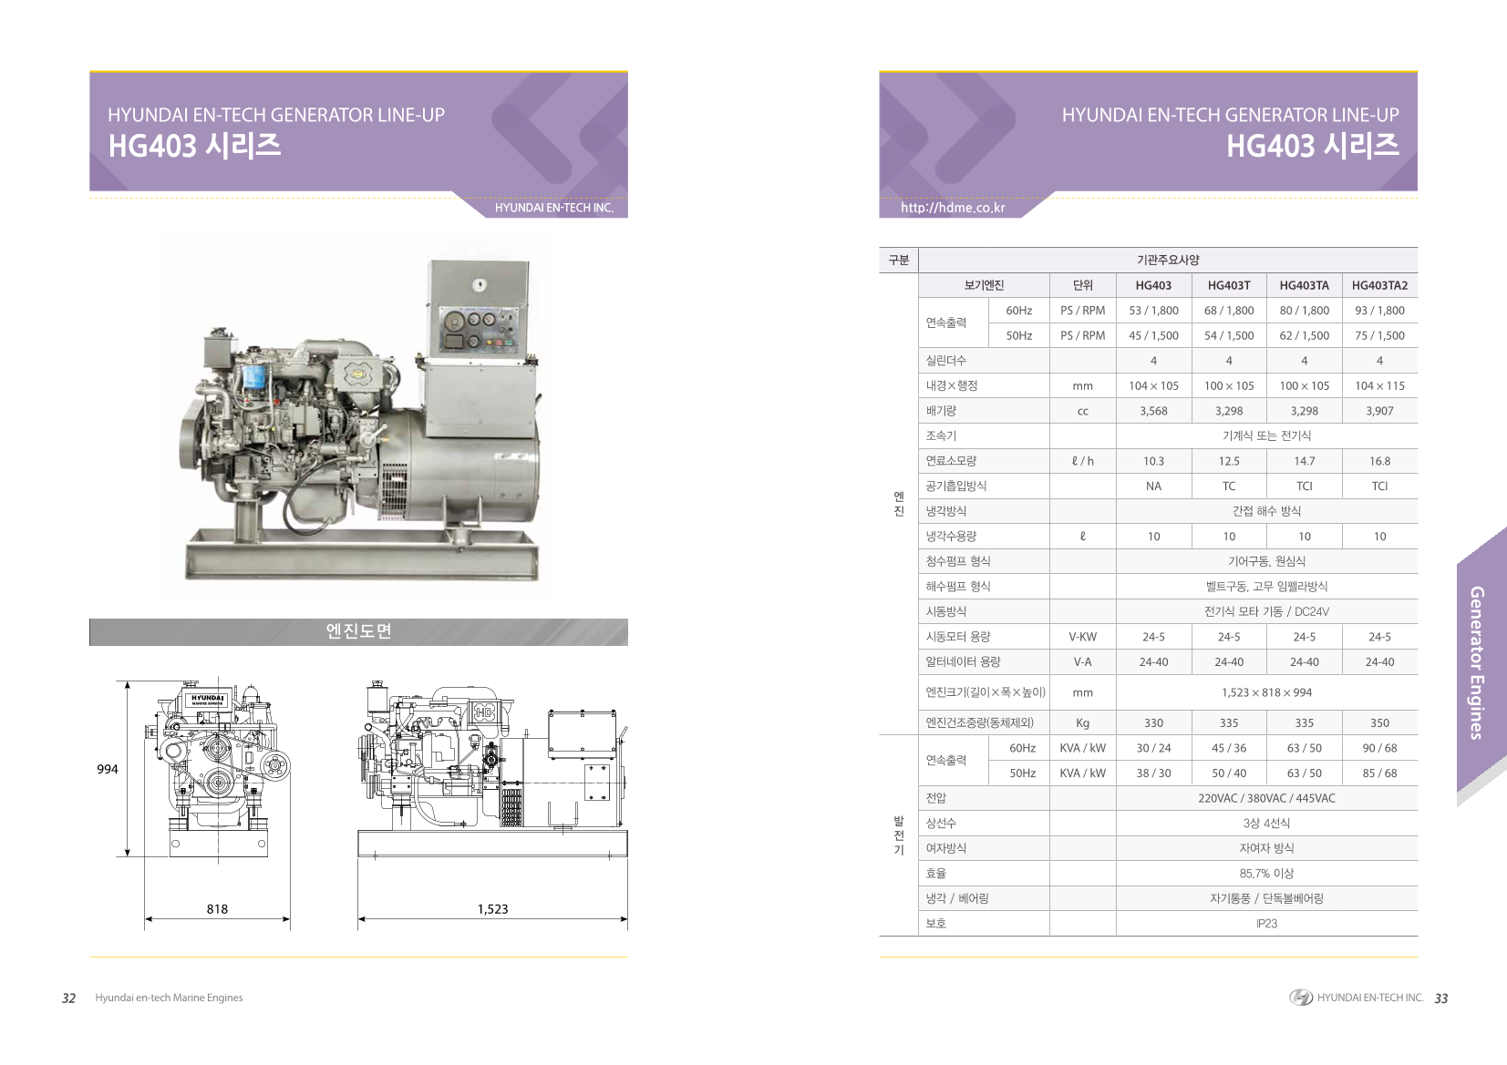Open the http://hdme.co.kr link
The width and height of the screenshot is (1507, 1065).
pyautogui.click(x=952, y=208)
